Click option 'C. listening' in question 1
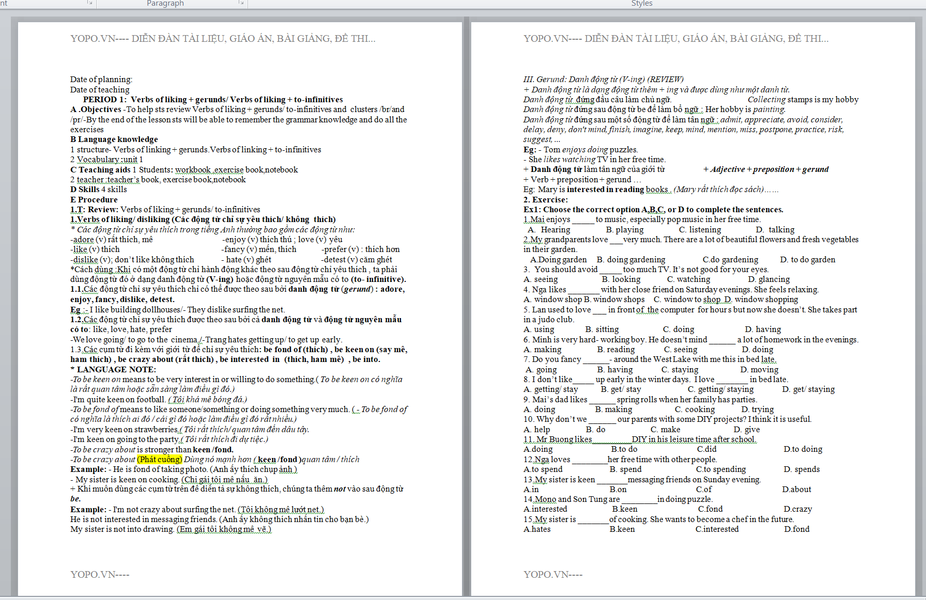 [700, 230]
